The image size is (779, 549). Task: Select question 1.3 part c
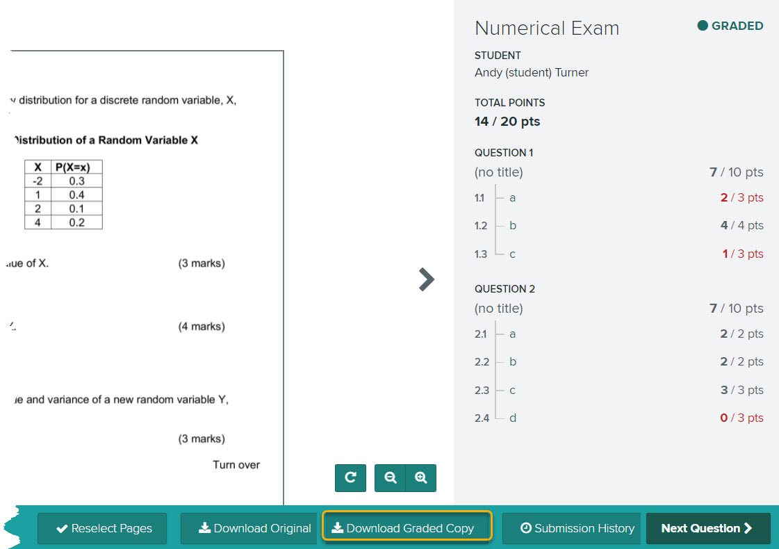(x=512, y=254)
